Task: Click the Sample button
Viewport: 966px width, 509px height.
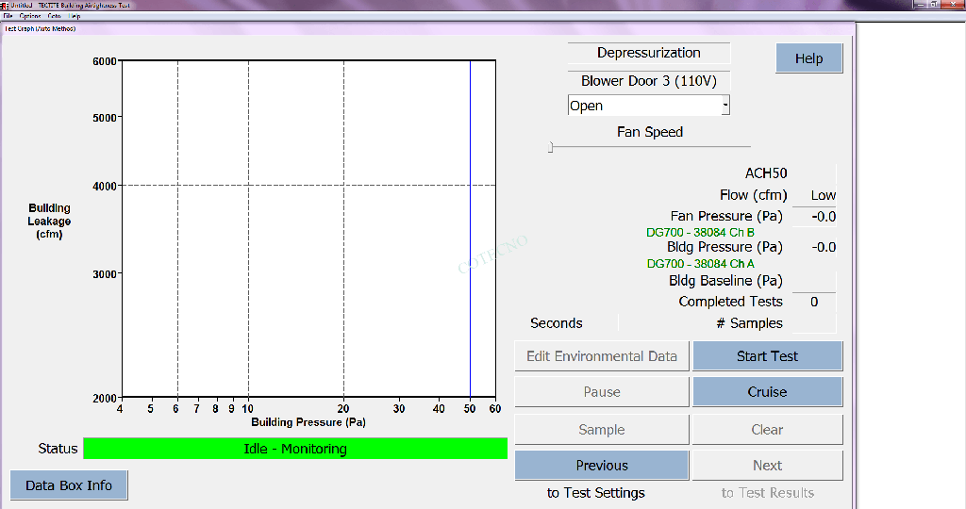Action: tap(601, 430)
